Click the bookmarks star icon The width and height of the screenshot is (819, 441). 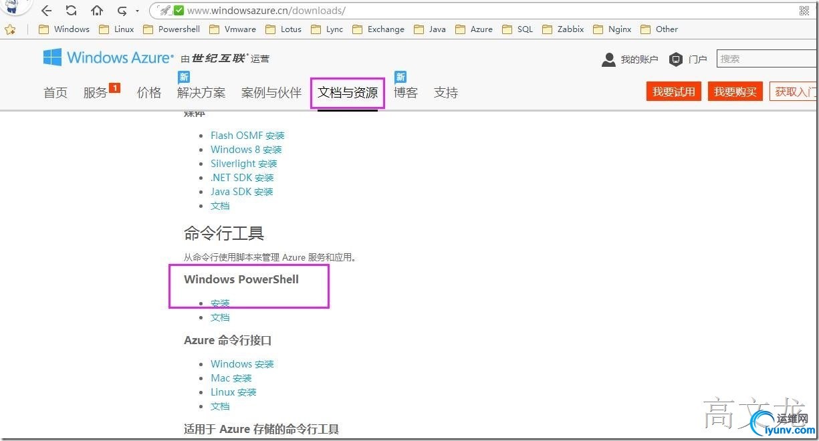tap(10, 29)
